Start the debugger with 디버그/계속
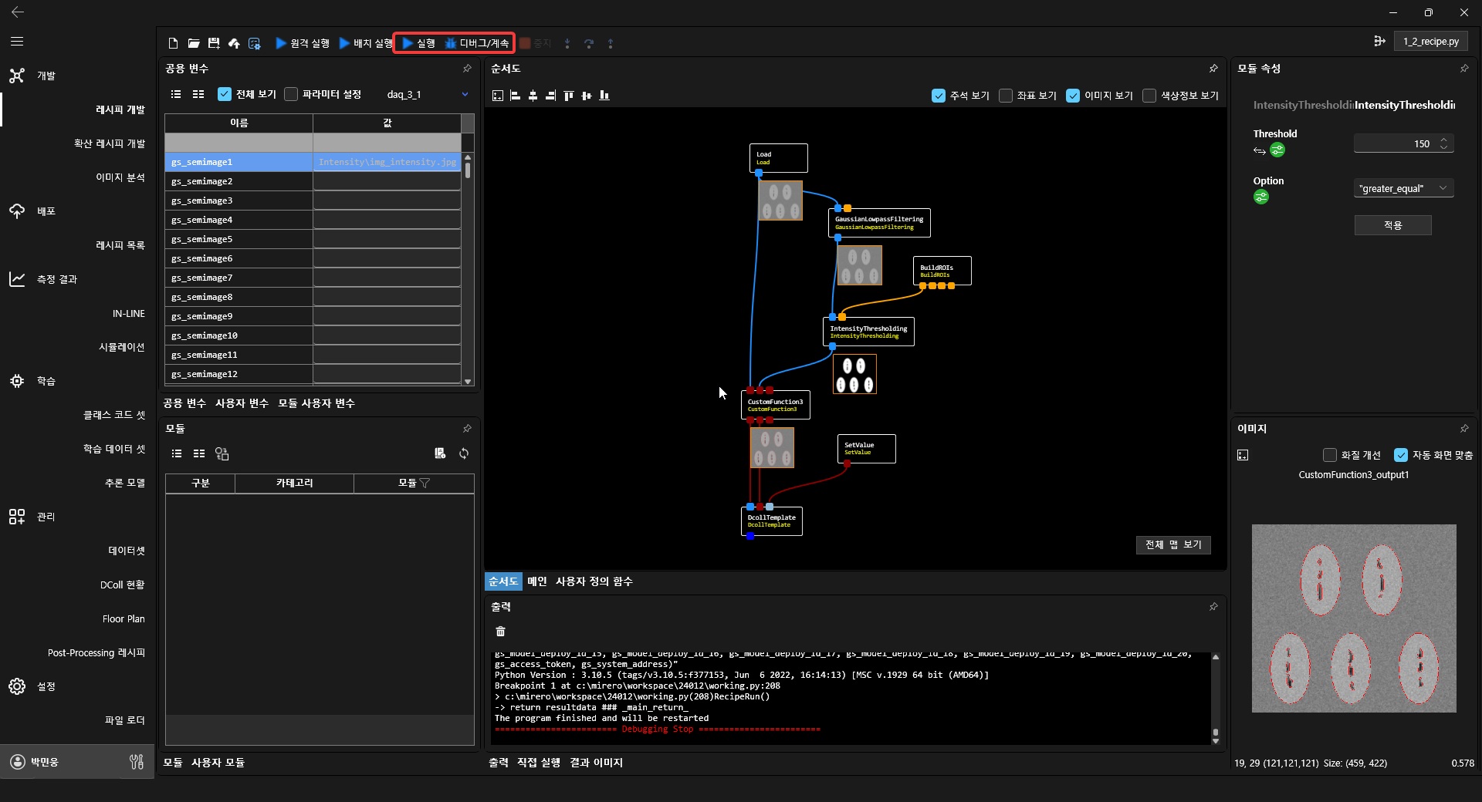Viewport: 1482px width, 802px height. pos(477,43)
